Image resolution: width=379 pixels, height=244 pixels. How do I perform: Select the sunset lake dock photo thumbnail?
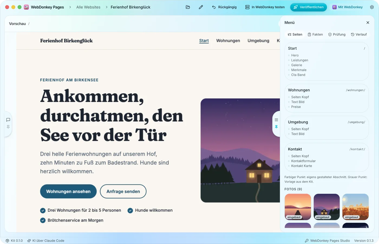click(298, 207)
